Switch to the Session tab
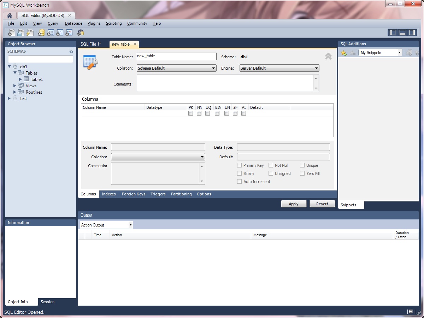The image size is (424, 318). (47, 302)
